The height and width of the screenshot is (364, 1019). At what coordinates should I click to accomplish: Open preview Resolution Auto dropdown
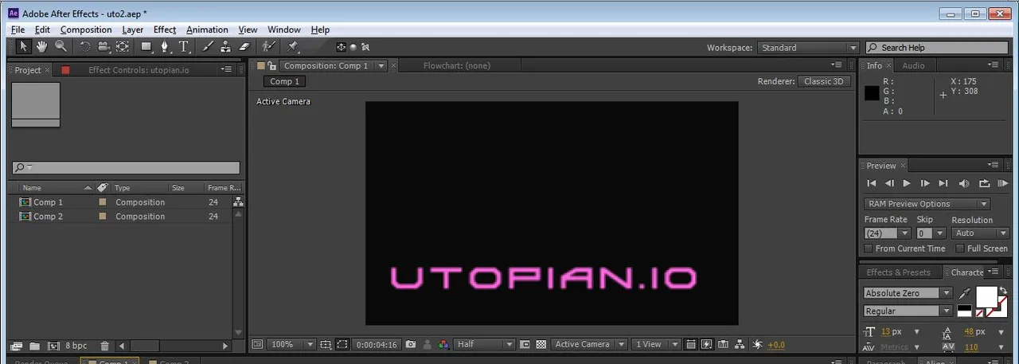980,233
